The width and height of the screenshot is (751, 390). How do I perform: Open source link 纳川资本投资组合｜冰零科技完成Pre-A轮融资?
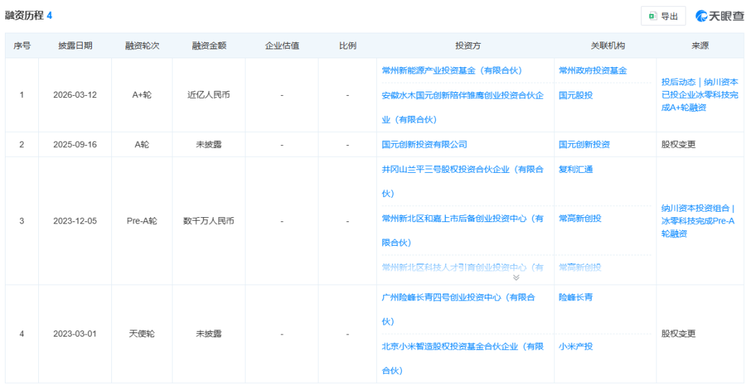coord(698,221)
